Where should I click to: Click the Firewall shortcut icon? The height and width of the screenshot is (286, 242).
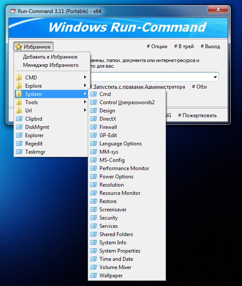tap(93, 127)
